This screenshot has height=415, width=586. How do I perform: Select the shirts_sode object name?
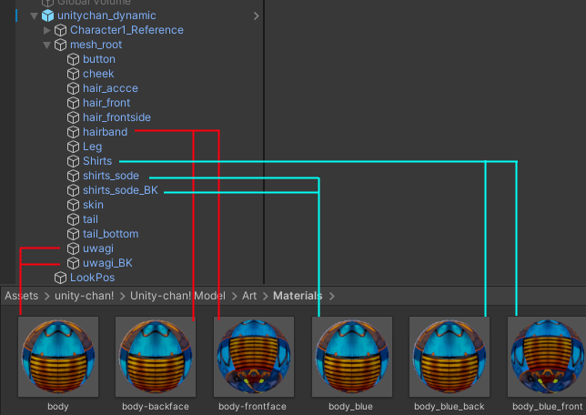click(x=111, y=176)
